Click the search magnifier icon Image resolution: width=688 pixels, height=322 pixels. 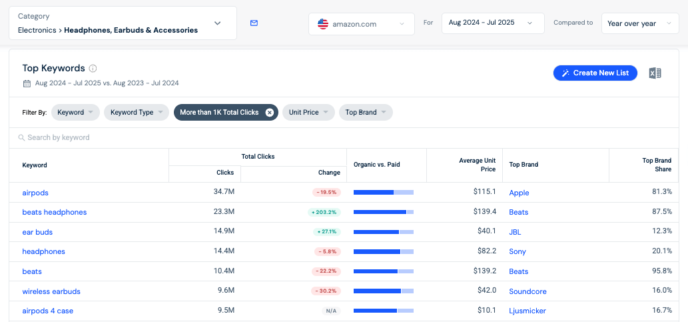(22, 138)
